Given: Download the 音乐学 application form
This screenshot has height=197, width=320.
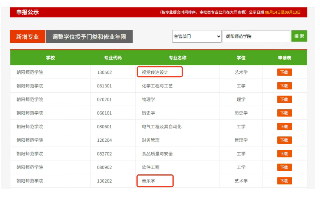Looking at the screenshot, I should [284, 181].
